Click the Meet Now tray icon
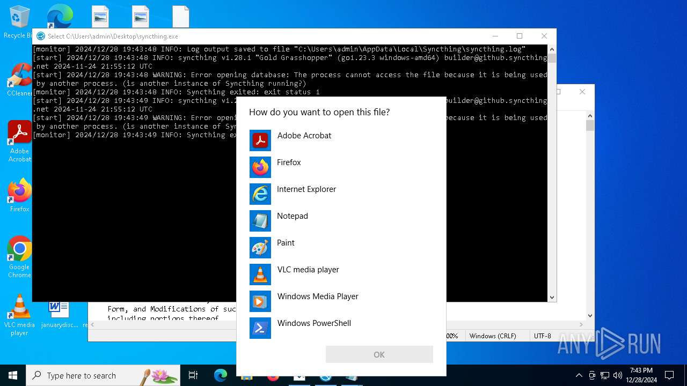This screenshot has height=386, width=687. coord(592,375)
